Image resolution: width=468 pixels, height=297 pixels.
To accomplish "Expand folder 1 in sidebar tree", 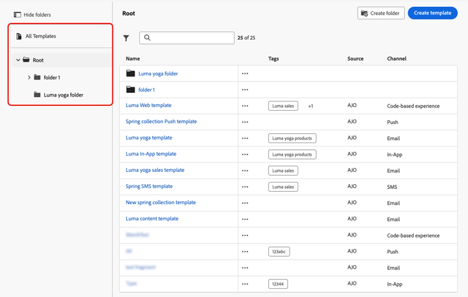I will click(29, 77).
